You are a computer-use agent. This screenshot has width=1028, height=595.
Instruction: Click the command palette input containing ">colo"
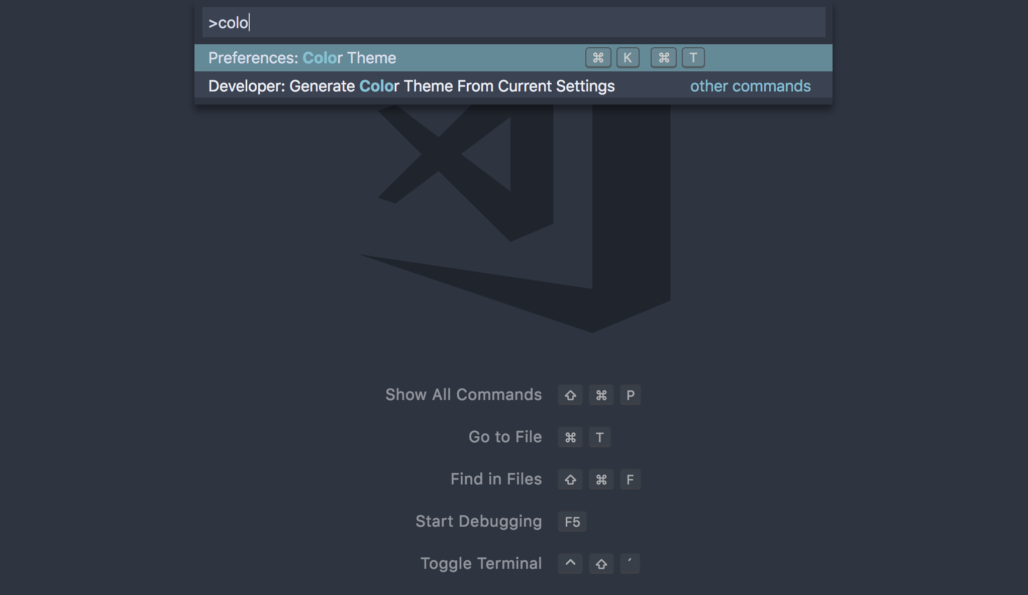[513, 22]
